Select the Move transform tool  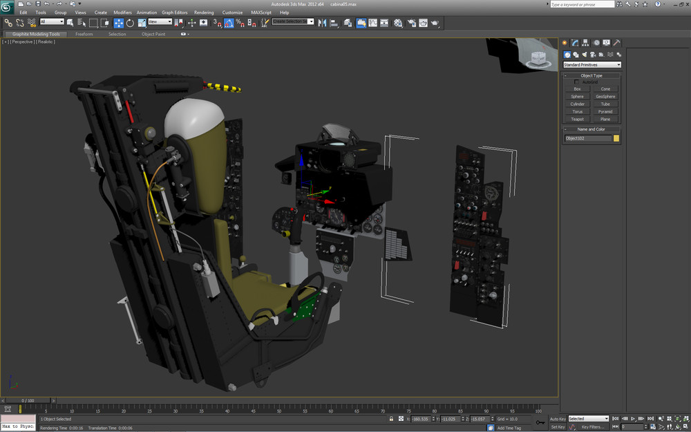click(118, 23)
